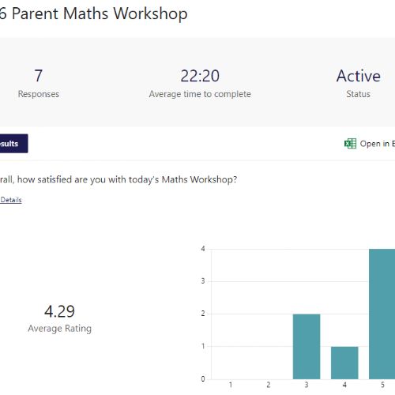Open results in Excel link

click(x=370, y=144)
